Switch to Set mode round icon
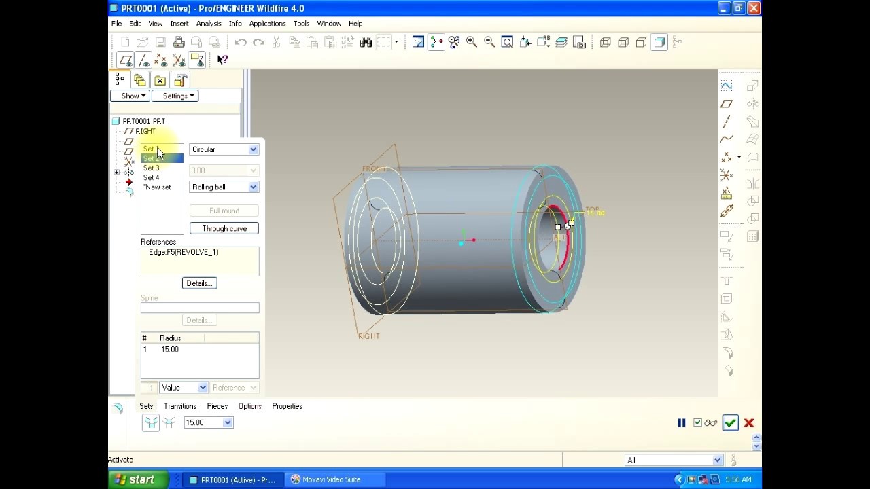 click(151, 422)
